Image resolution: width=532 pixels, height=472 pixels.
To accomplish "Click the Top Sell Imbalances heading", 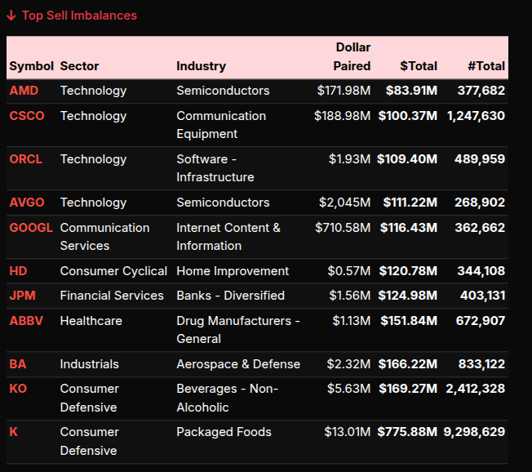I will tap(79, 16).
